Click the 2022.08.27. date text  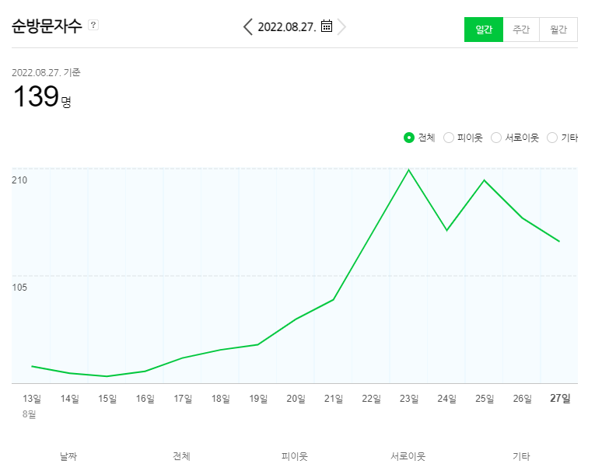(287, 27)
